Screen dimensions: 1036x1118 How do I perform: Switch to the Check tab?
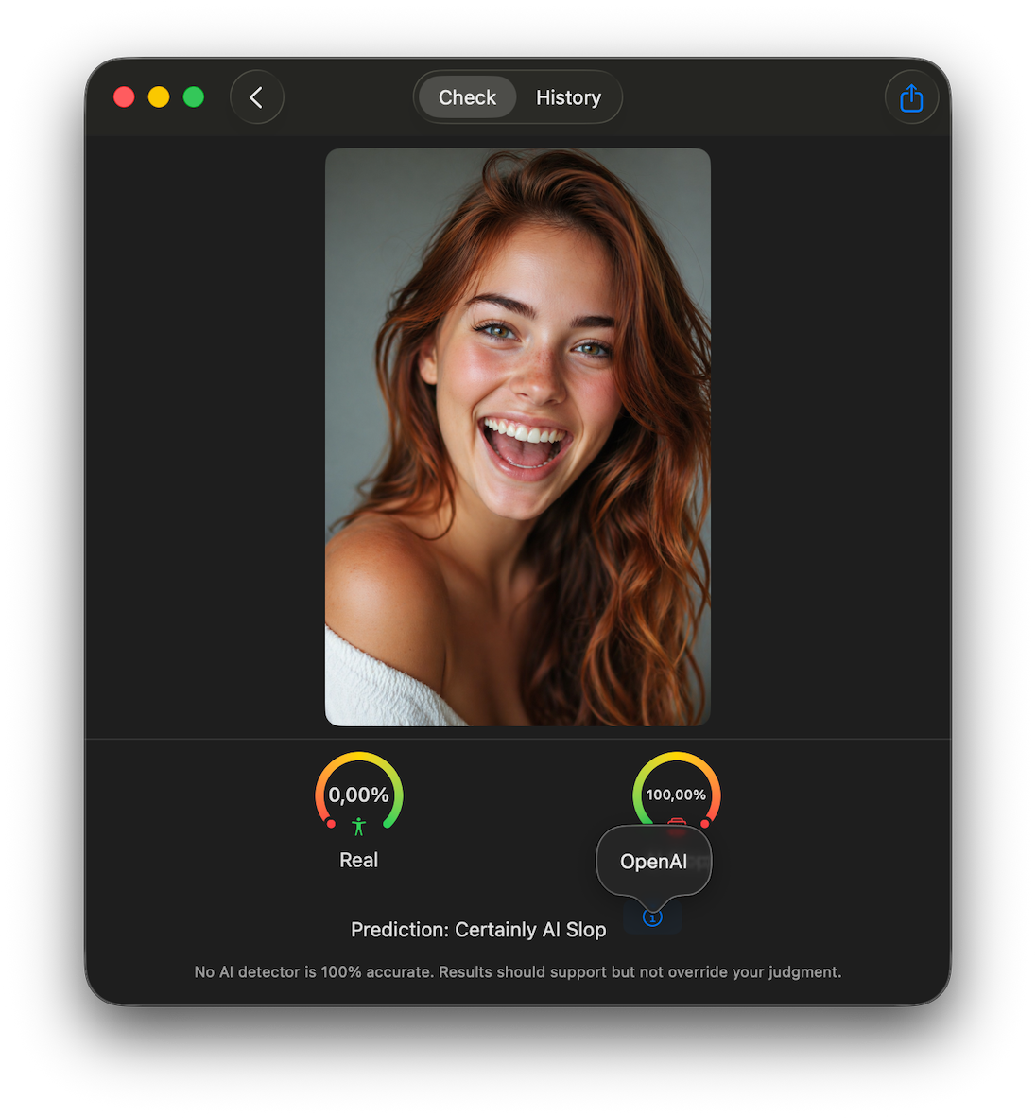[467, 97]
